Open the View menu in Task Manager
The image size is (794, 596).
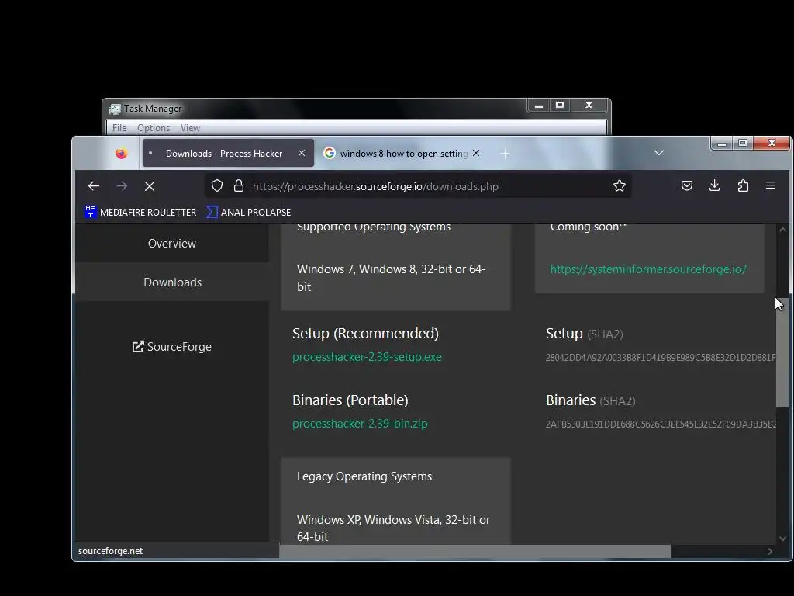(191, 128)
